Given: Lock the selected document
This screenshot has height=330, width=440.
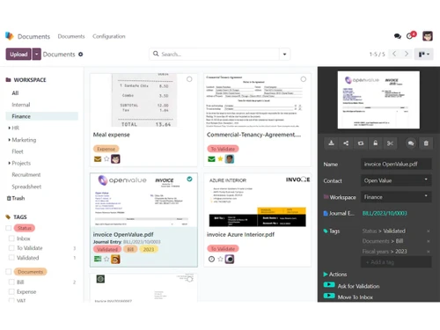Looking at the screenshot, I should (x=375, y=143).
